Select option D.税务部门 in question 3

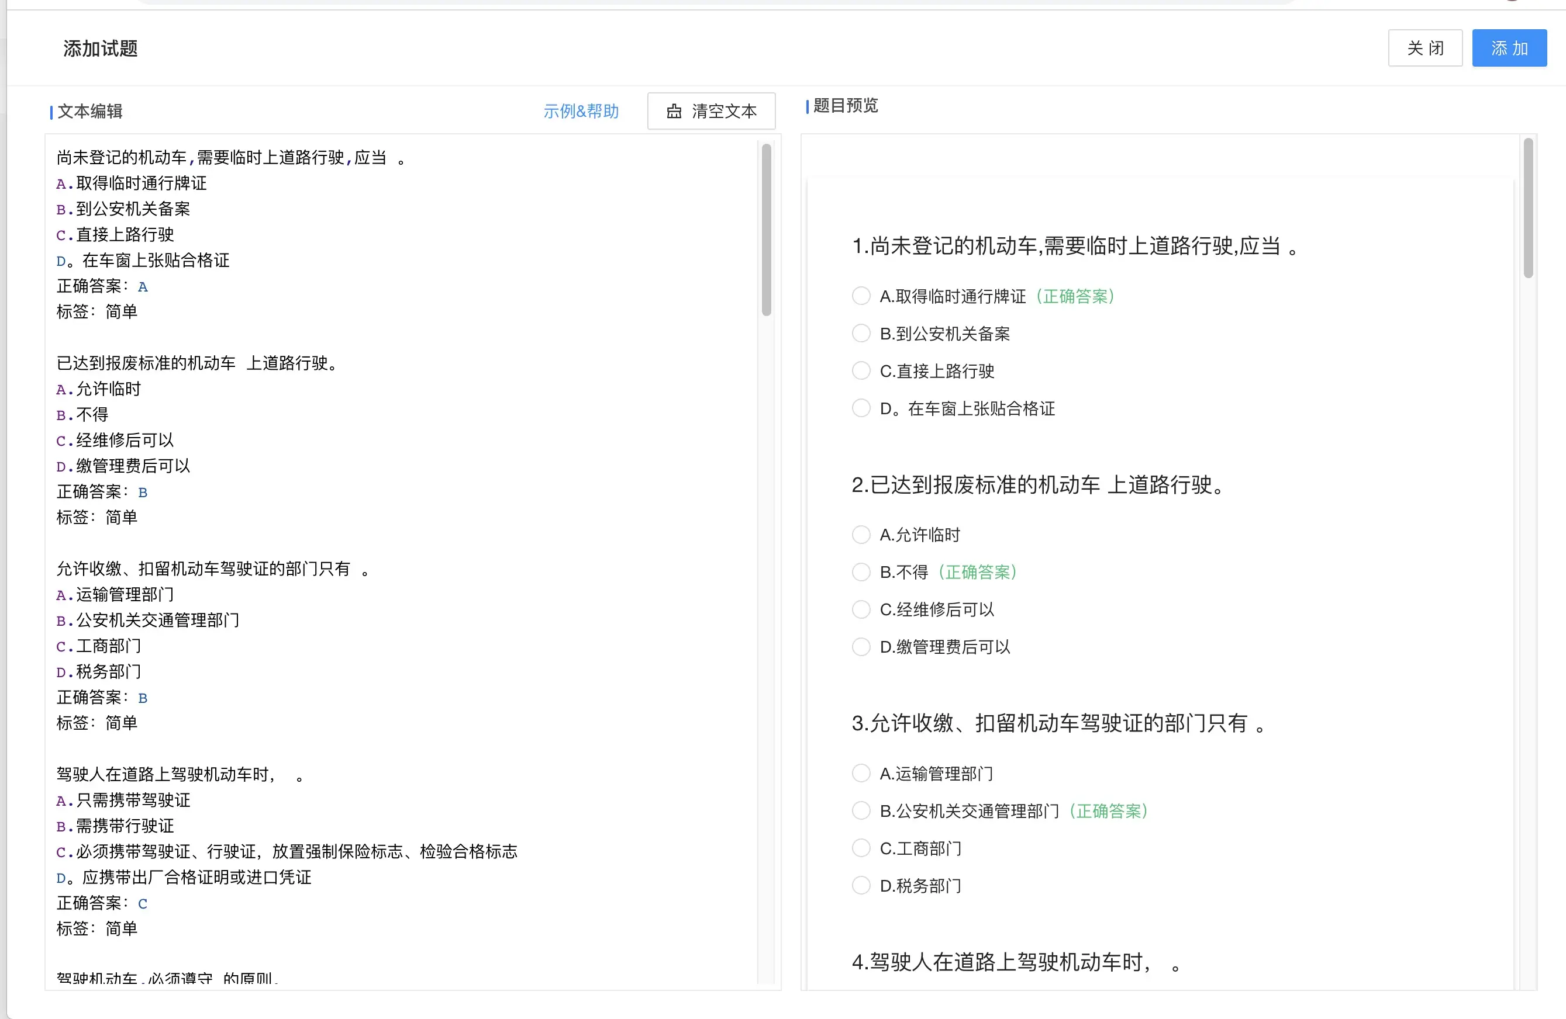pyautogui.click(x=861, y=885)
